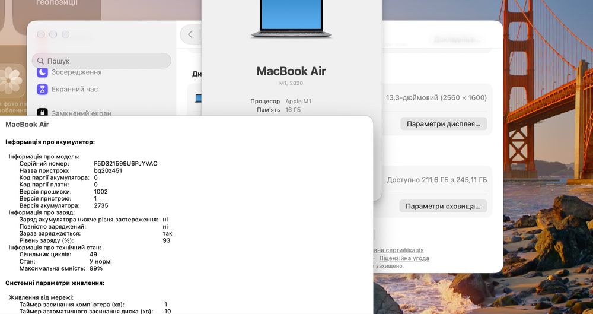Click maximum capacity value 99%
This screenshot has height=314, width=593.
click(96, 268)
